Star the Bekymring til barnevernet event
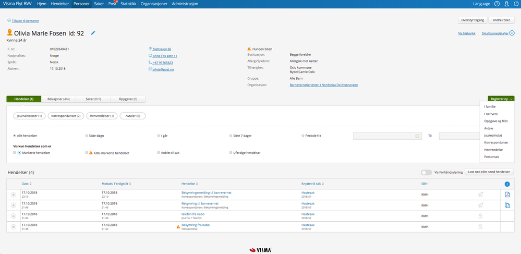The width and height of the screenshot is (521, 254). coord(13,205)
